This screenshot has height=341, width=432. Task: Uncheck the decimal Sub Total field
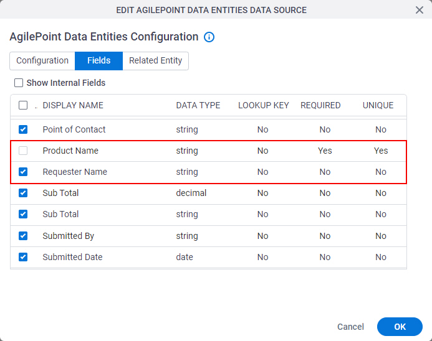tap(23, 193)
